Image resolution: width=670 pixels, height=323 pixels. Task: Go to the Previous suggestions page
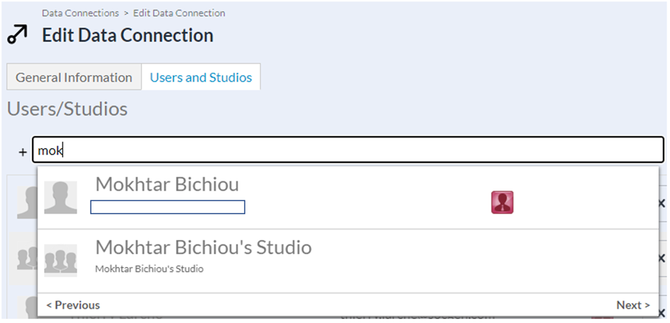click(73, 305)
